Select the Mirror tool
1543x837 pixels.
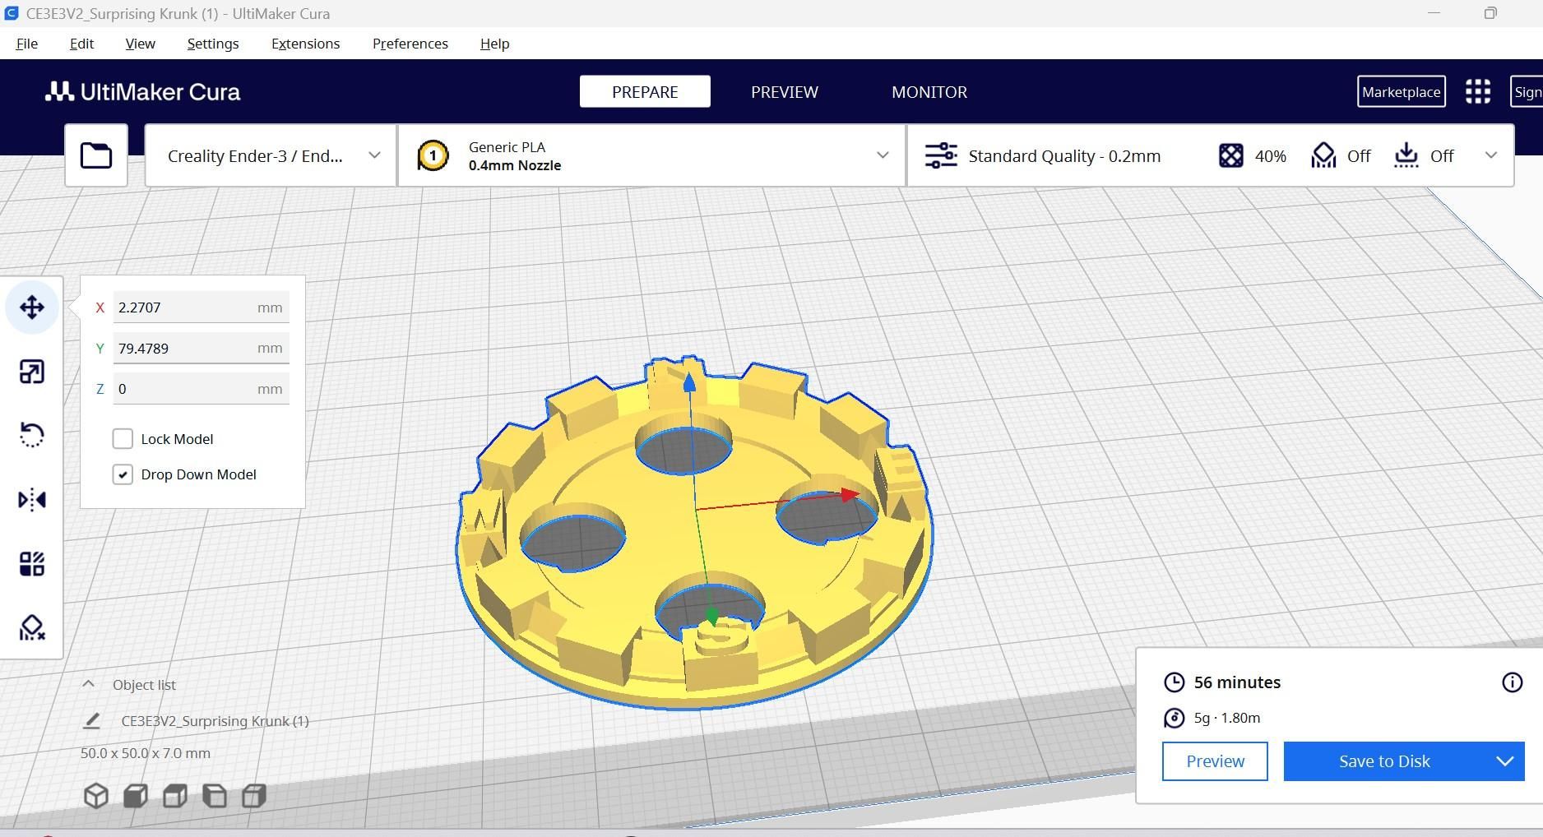pos(32,500)
